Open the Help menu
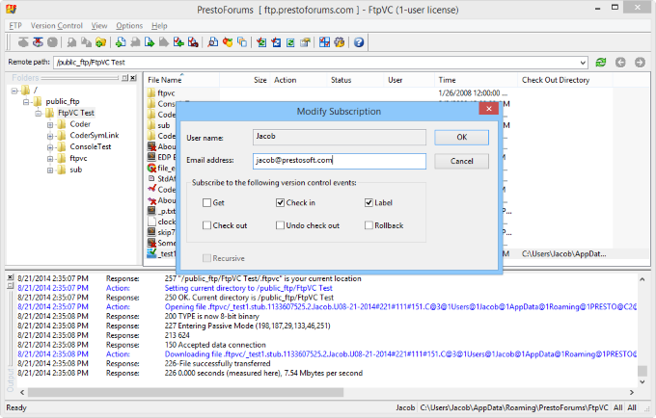The height and width of the screenshot is (418, 656). pos(159,25)
